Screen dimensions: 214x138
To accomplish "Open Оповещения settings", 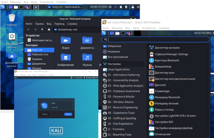I will (178, 134).
